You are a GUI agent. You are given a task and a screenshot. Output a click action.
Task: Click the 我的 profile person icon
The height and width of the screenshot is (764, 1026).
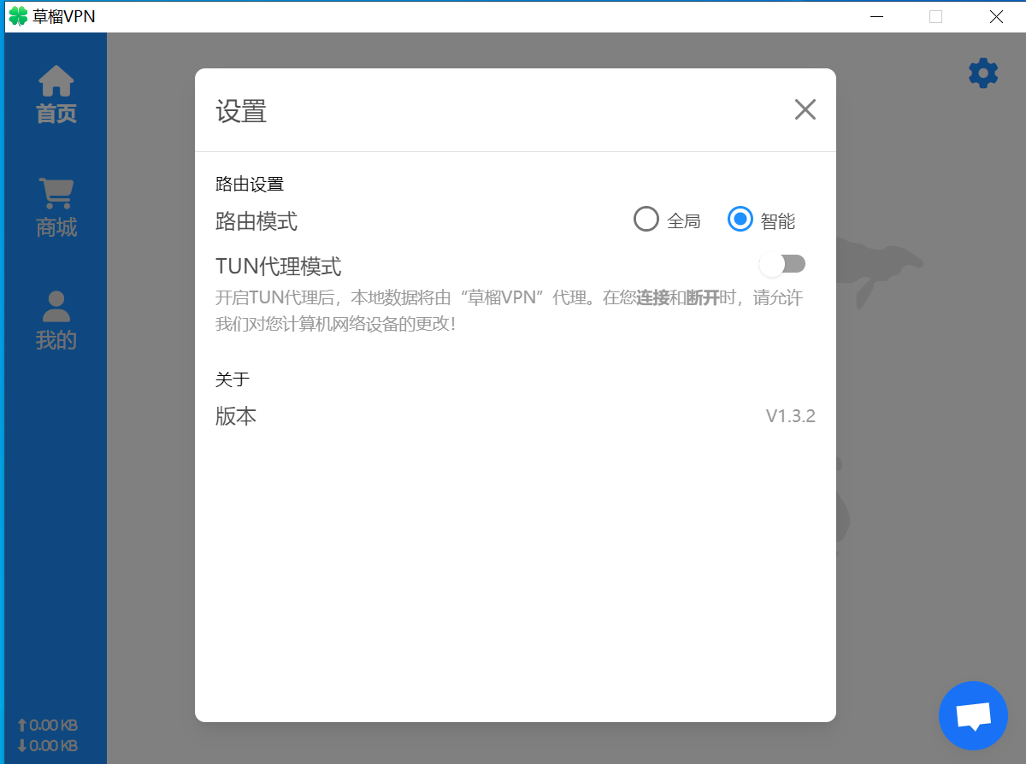(x=56, y=307)
